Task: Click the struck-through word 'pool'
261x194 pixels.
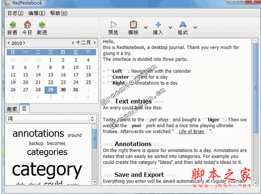Action: click(136, 126)
